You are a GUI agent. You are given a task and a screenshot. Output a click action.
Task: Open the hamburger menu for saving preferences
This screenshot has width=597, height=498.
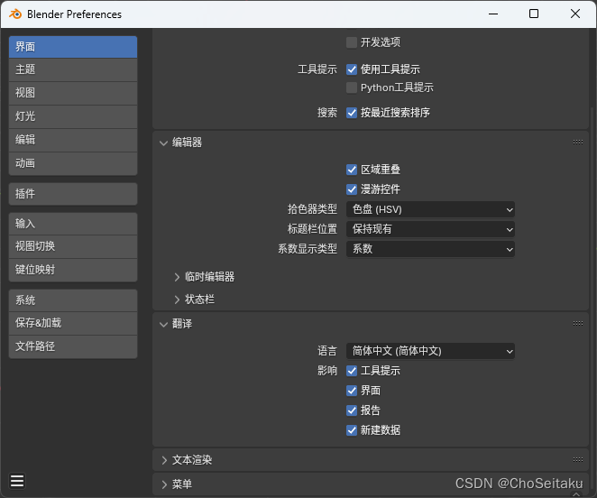[17, 481]
